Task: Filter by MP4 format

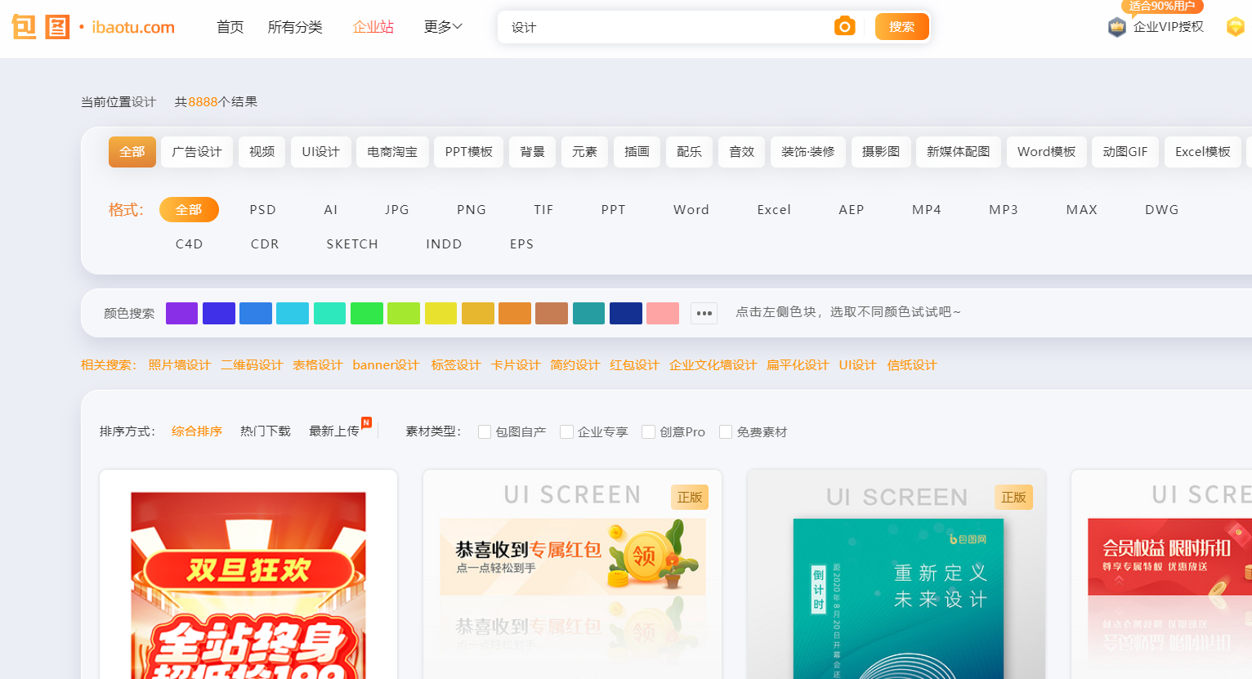Action: [x=926, y=210]
